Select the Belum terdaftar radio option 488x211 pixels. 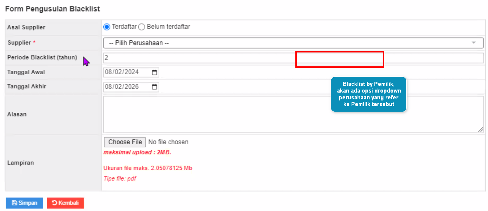coord(141,27)
